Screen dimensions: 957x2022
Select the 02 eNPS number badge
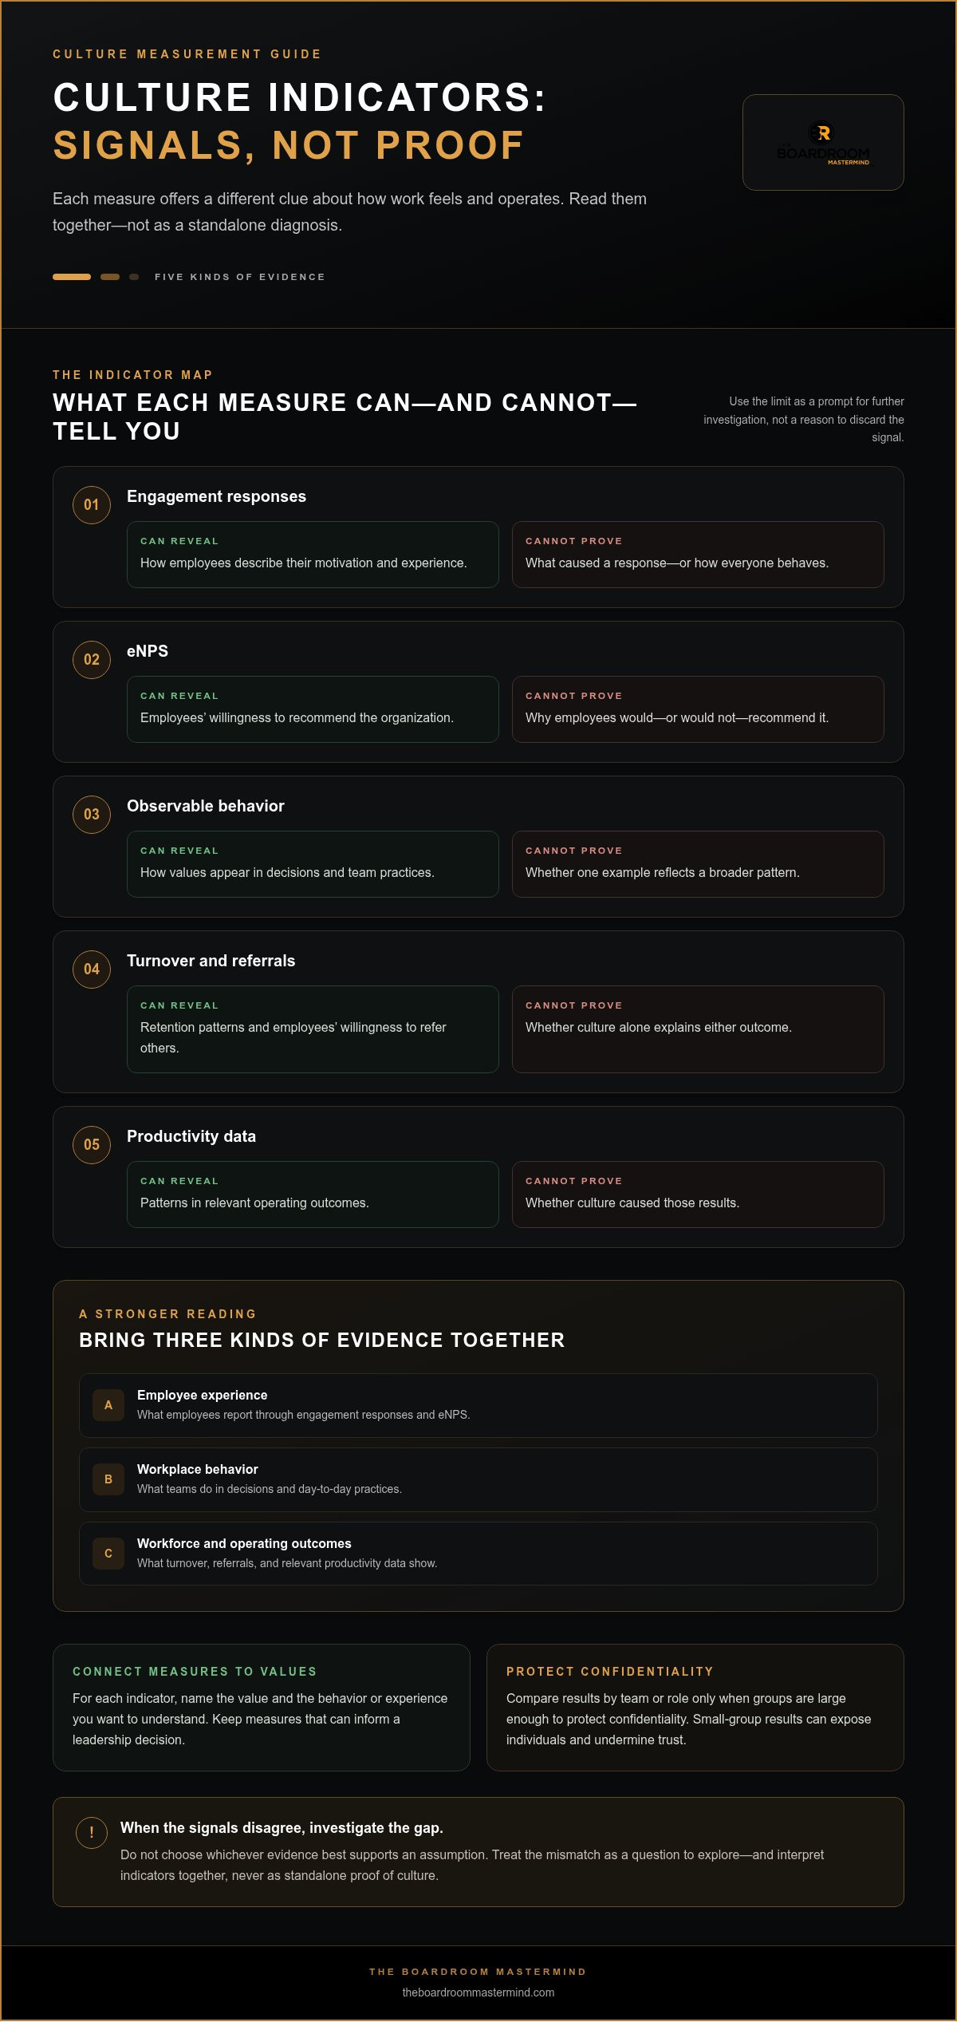[92, 660]
